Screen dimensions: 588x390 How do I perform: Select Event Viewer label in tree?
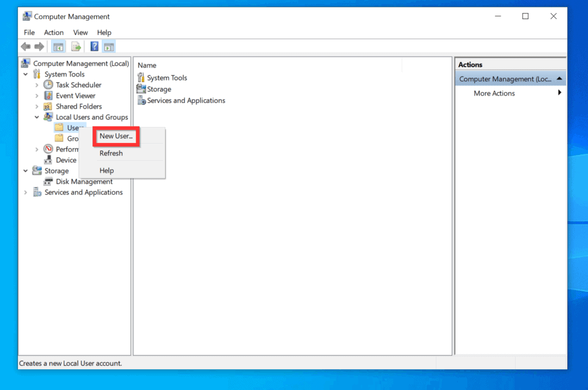click(x=75, y=95)
